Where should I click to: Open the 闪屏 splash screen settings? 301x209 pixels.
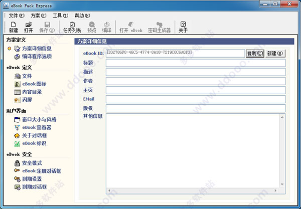(23, 100)
